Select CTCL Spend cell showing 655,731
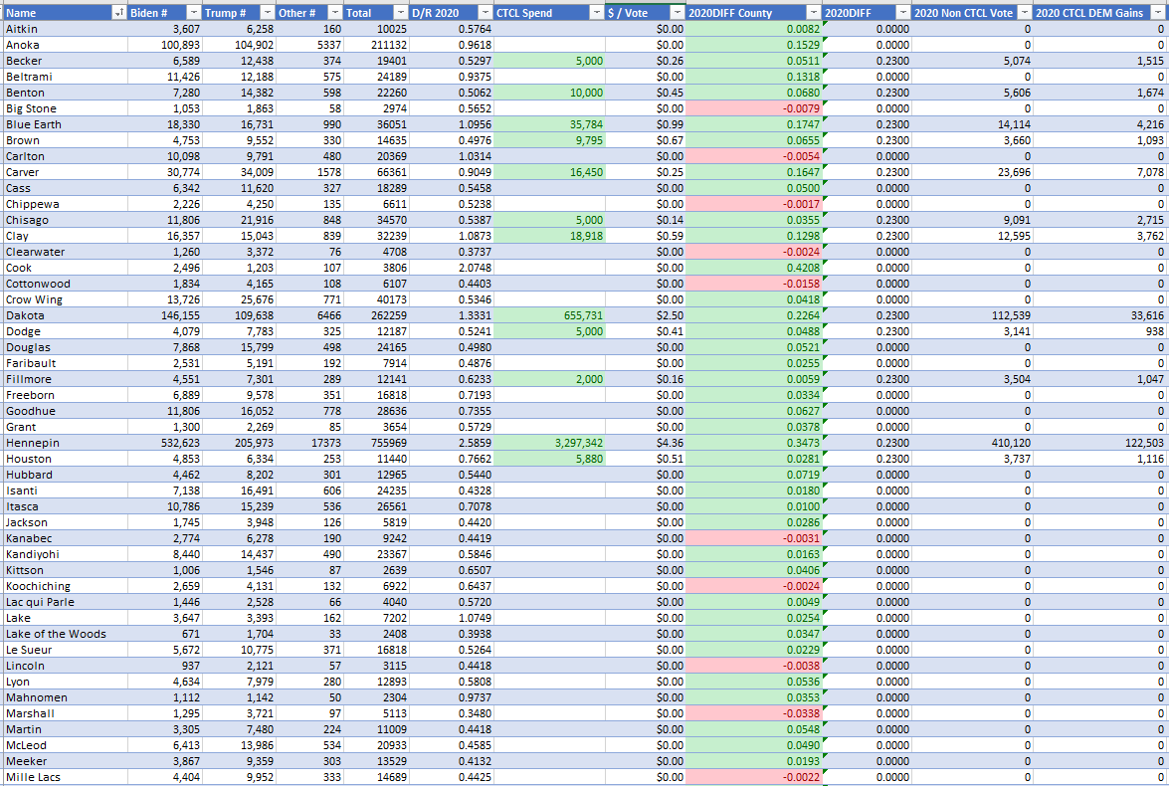 (549, 315)
